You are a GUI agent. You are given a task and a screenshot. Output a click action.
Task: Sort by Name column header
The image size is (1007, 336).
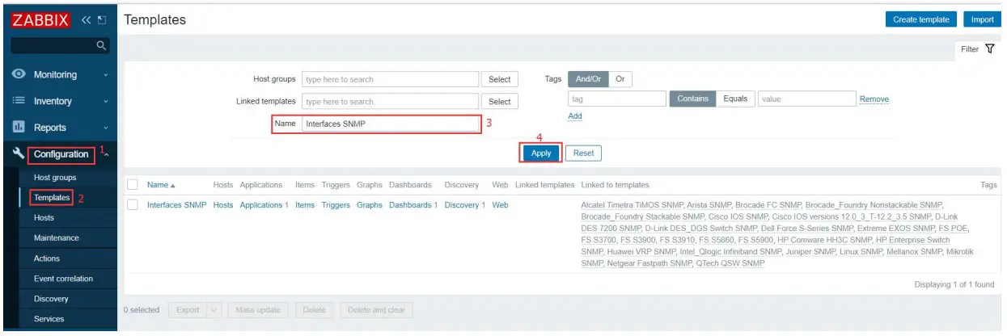[x=161, y=185]
